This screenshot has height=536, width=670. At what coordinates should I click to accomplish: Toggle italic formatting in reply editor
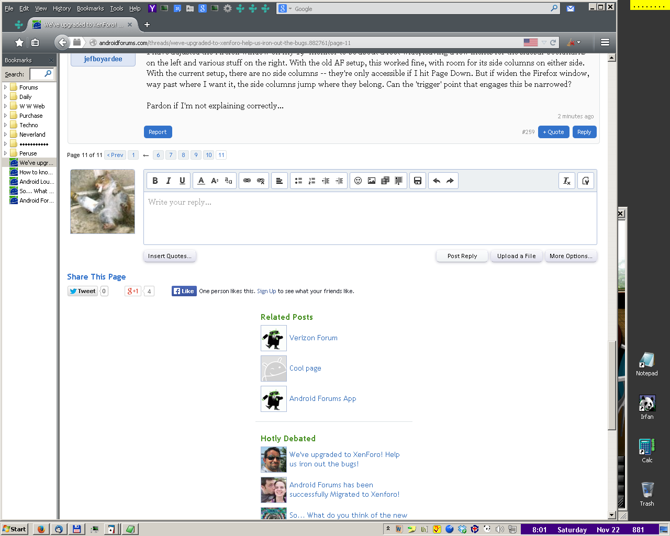tap(169, 181)
